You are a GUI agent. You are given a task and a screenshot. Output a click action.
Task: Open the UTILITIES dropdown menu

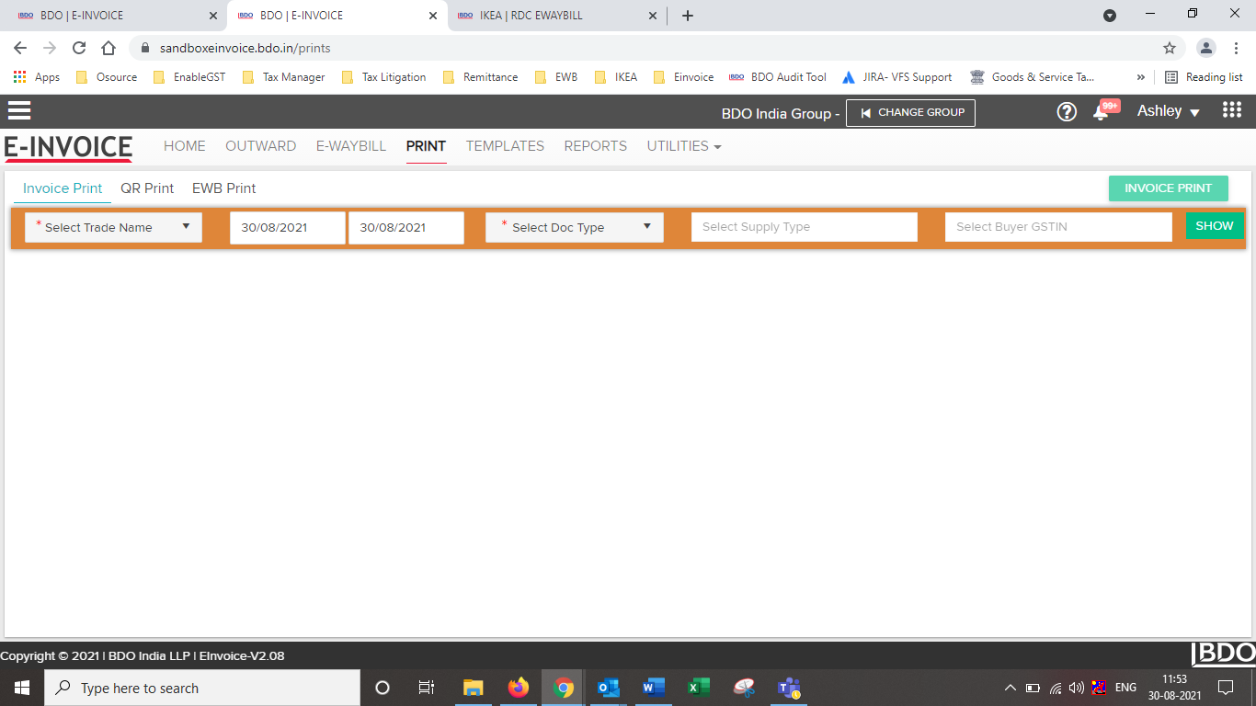click(683, 146)
